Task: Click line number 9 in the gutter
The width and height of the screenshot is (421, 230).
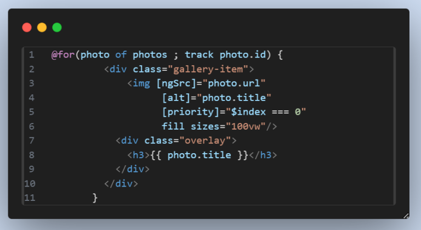Action: [31, 169]
